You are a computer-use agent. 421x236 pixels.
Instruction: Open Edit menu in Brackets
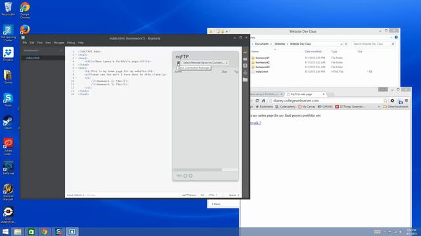32,43
